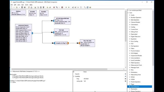Cut the selected block
Image resolution: width=164 pixels, height=92 pixels.
click(35, 7)
